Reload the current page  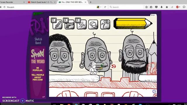coord(105,7)
